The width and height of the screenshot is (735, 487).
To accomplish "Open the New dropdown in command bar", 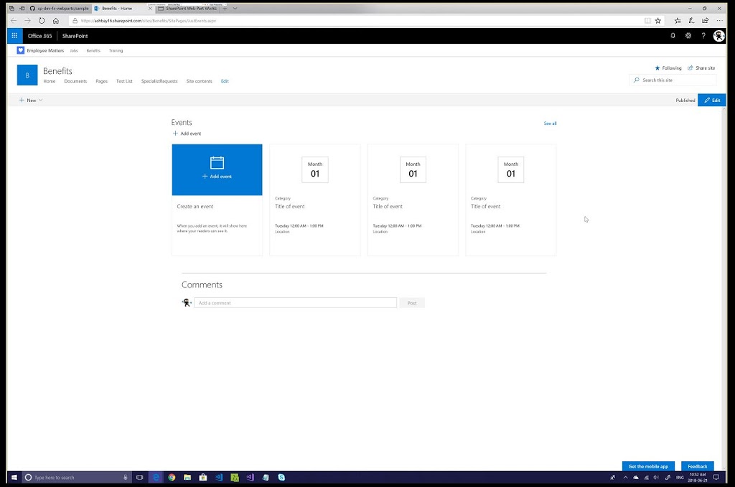I will 31,100.
